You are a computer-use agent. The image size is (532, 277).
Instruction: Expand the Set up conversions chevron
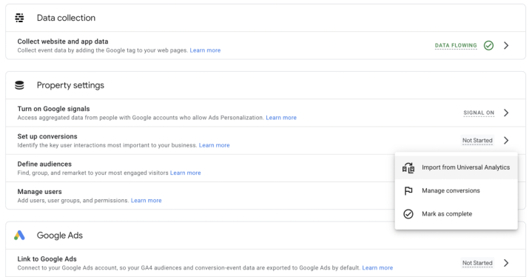(506, 140)
